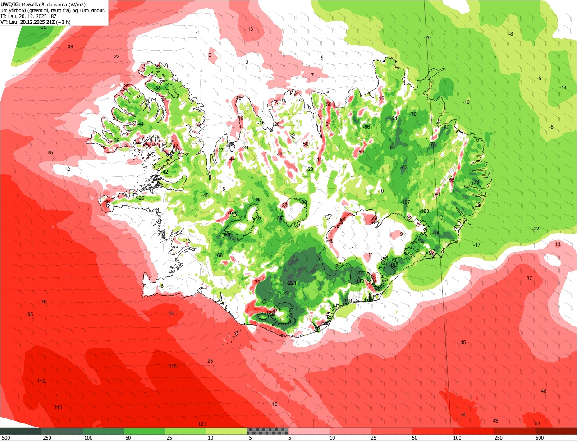Select the 10 to 25 pink legend swatch

tap(350, 431)
